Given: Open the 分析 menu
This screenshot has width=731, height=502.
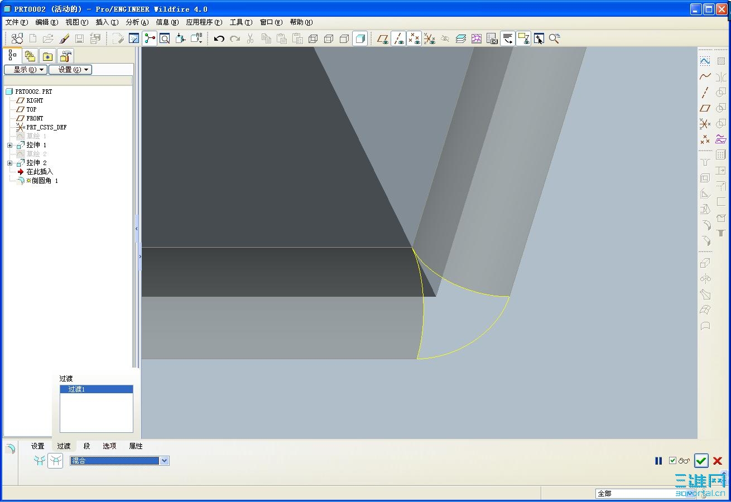Looking at the screenshot, I should [x=137, y=22].
